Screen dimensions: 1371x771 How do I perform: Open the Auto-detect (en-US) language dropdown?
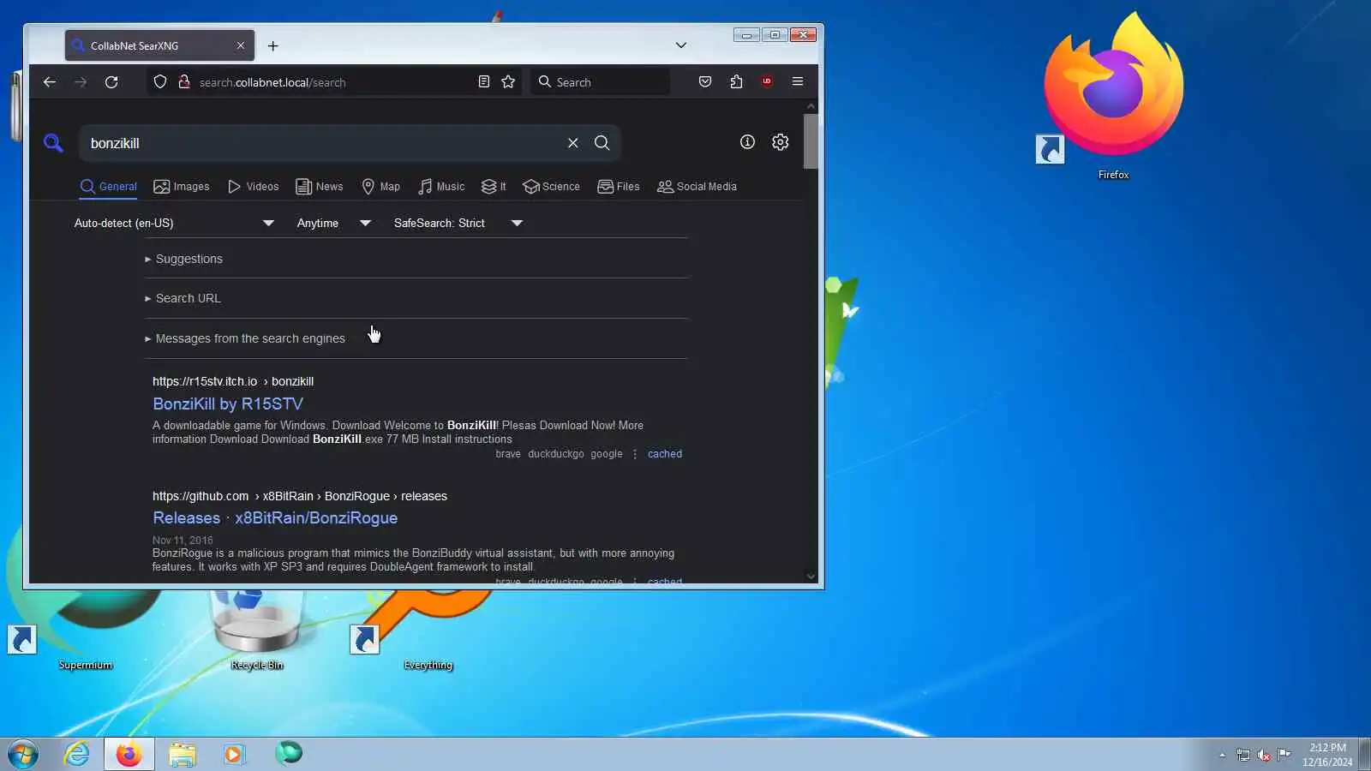[174, 223]
